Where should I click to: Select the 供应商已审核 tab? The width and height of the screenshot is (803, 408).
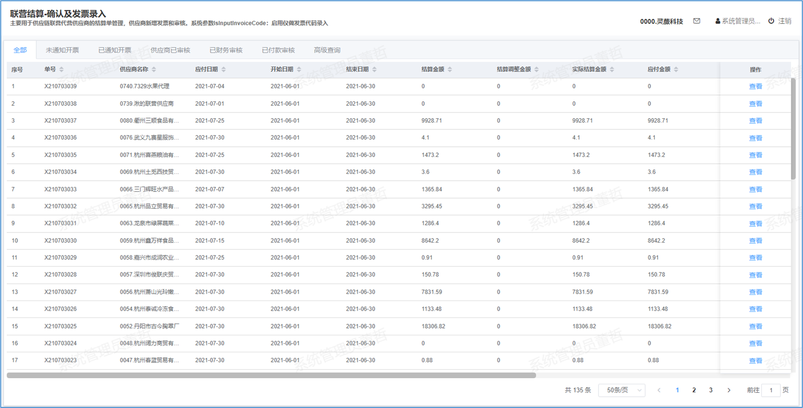tap(170, 50)
